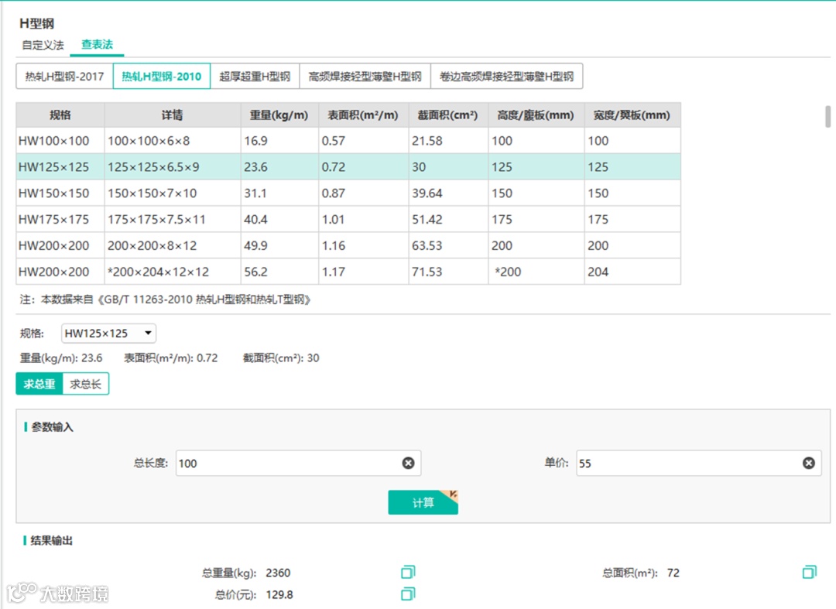Click the 规格 column header
The height and width of the screenshot is (609, 836).
coord(60,115)
